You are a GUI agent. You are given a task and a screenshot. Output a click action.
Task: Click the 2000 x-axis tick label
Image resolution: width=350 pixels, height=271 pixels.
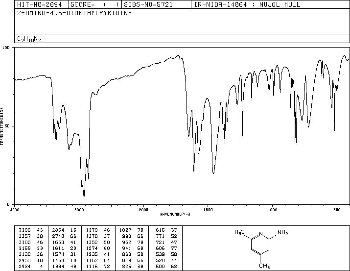coord(143,210)
